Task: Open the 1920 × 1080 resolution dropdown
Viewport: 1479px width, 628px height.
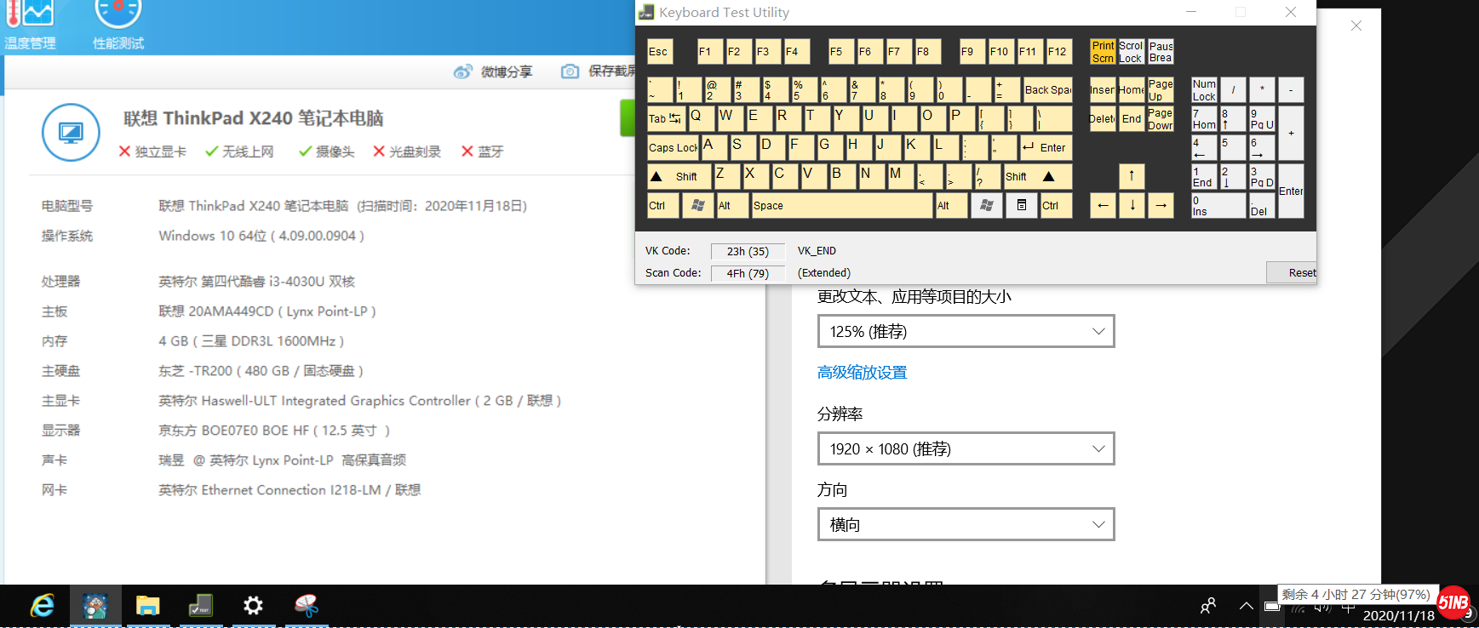Action: click(x=966, y=448)
